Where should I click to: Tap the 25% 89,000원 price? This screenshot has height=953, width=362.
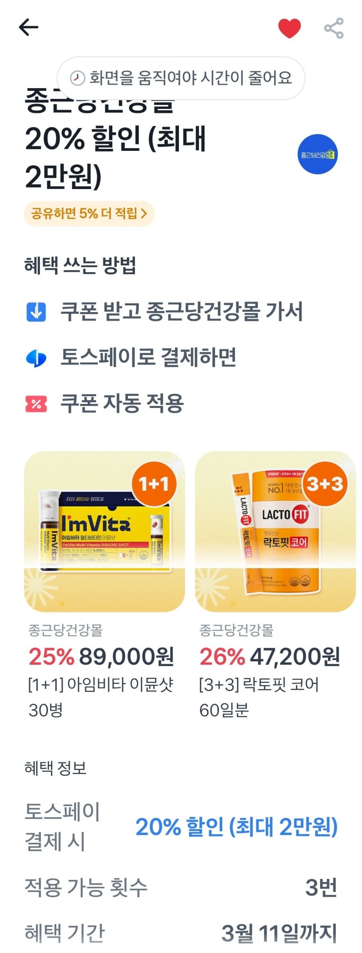click(x=101, y=657)
